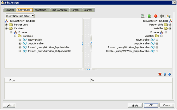Click right queywithview_out.bpel process icon

pyautogui.click(x=170, y=21)
